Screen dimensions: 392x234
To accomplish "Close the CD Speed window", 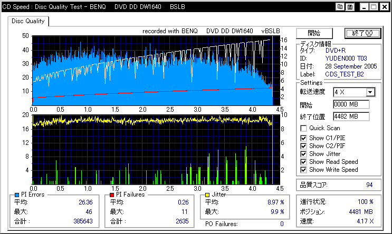I will (x=385, y=7).
